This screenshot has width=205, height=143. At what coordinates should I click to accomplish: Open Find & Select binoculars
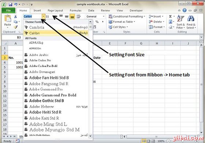191,22
